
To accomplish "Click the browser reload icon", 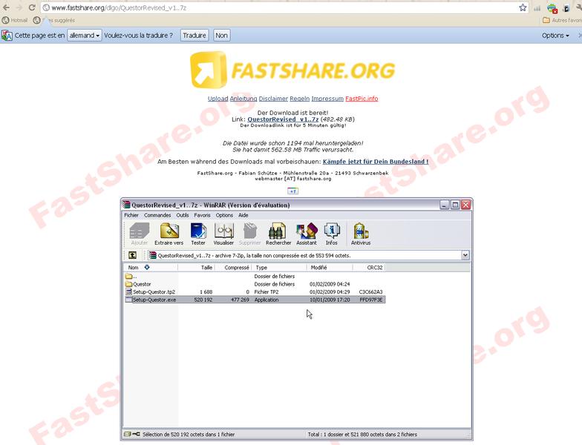I will [33, 7].
